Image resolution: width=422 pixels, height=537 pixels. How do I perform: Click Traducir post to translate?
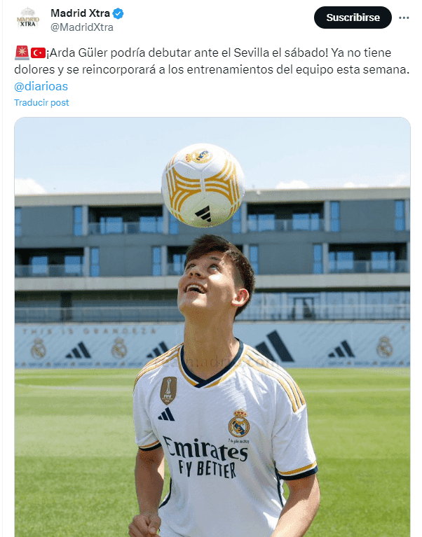tap(41, 102)
